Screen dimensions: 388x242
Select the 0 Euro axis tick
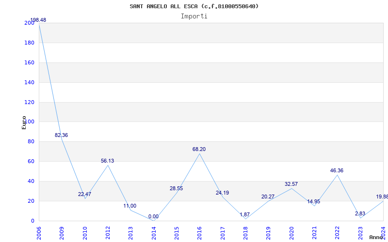coord(32,221)
